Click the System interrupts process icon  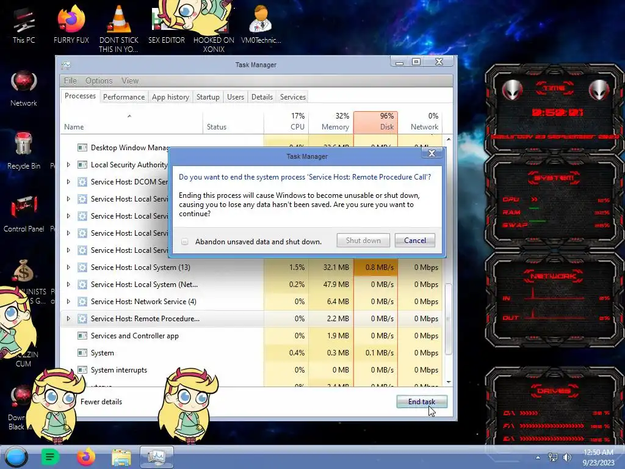click(82, 370)
